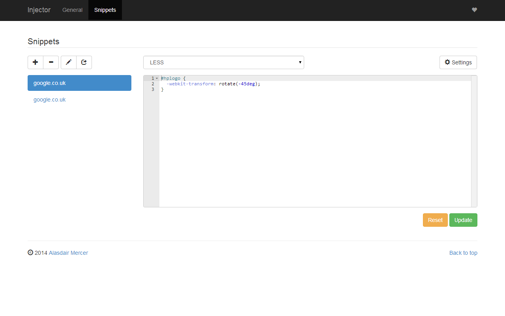Click the editor's vertical scrollbar track
505x316 pixels.
tap(474, 141)
